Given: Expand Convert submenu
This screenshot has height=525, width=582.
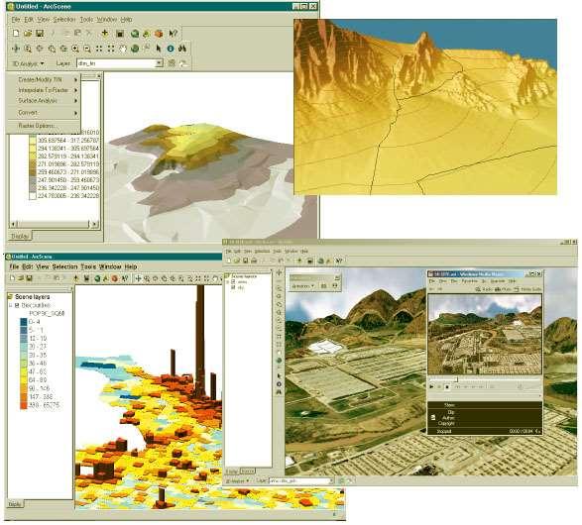Looking at the screenshot, I should 75,113.
